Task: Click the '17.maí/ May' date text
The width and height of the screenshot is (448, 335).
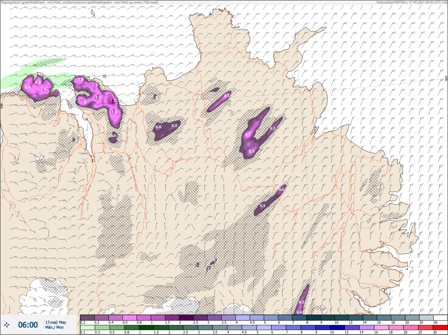Action: click(56, 322)
